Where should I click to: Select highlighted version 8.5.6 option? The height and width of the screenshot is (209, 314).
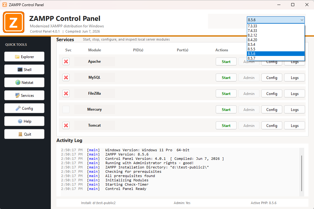(276, 53)
